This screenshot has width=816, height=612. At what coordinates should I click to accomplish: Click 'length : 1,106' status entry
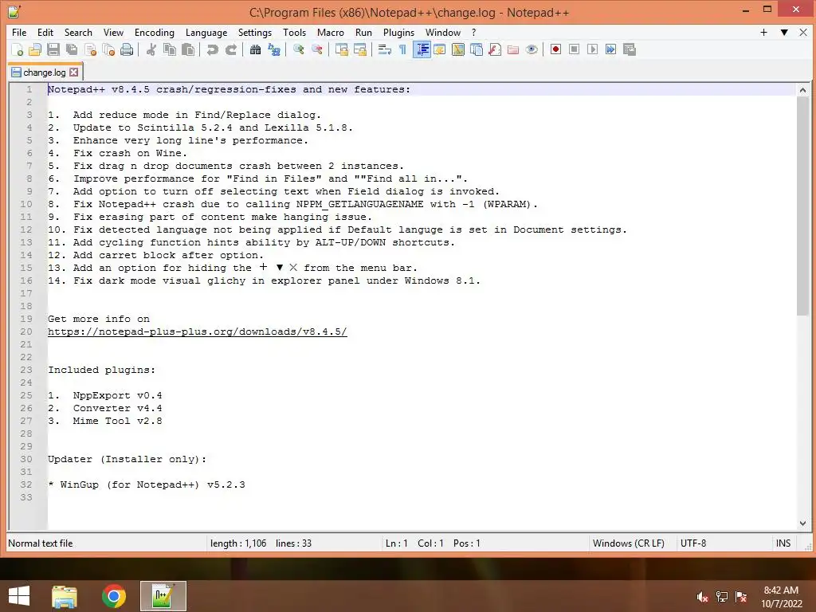pyautogui.click(x=238, y=543)
